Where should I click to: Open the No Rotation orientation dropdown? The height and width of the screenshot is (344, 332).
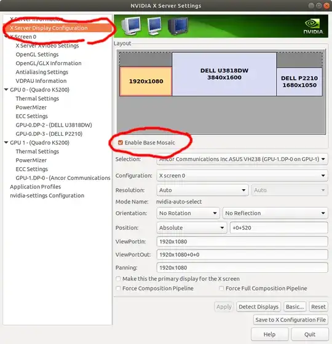(188, 213)
